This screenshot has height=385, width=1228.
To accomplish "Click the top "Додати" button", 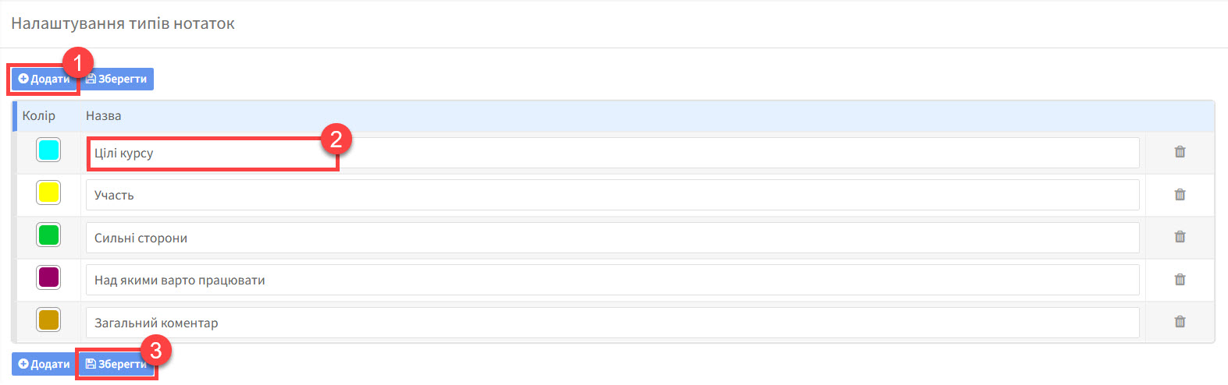I will (x=44, y=79).
